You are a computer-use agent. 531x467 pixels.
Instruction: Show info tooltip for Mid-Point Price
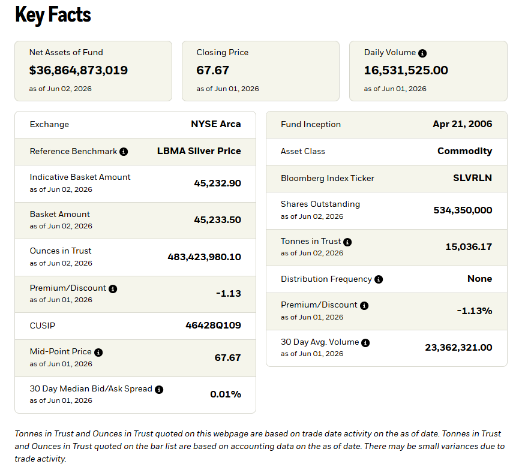pyautogui.click(x=98, y=352)
